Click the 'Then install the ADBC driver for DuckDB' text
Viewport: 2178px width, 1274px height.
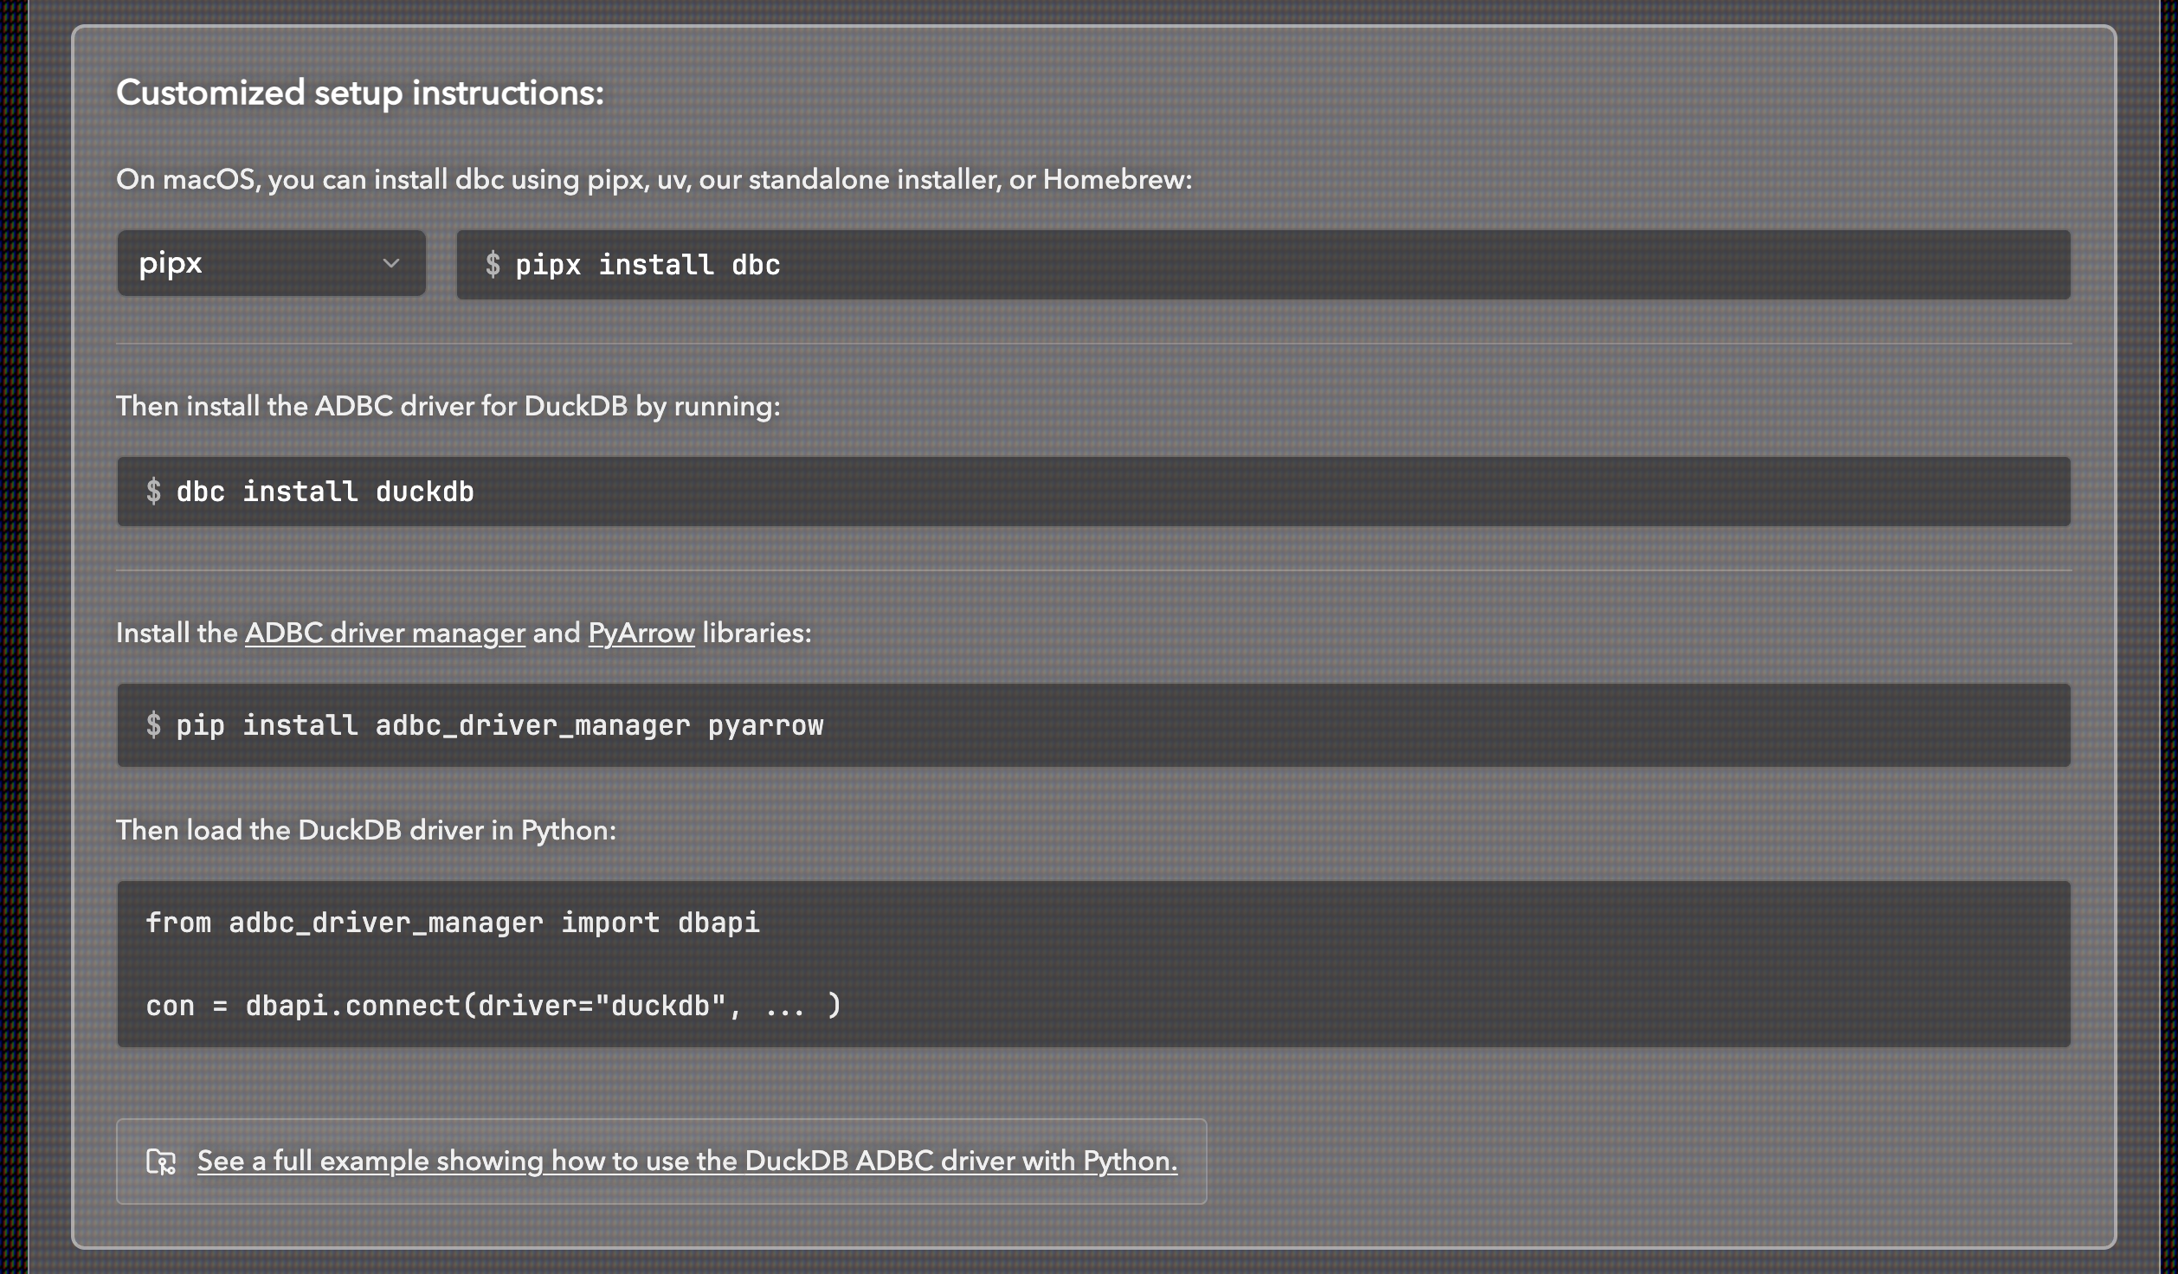[x=448, y=406]
